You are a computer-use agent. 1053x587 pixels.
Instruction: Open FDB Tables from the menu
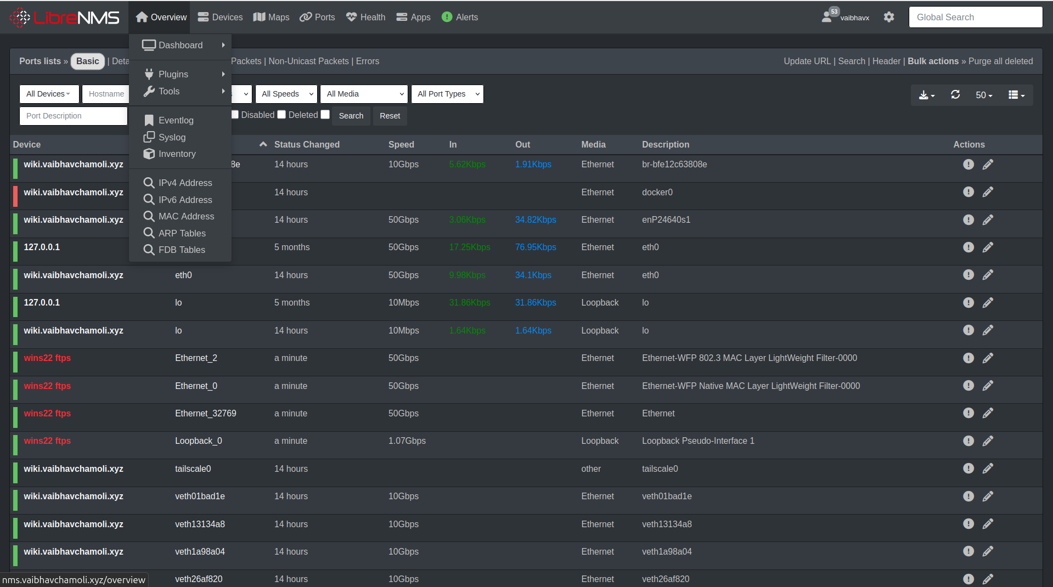181,250
